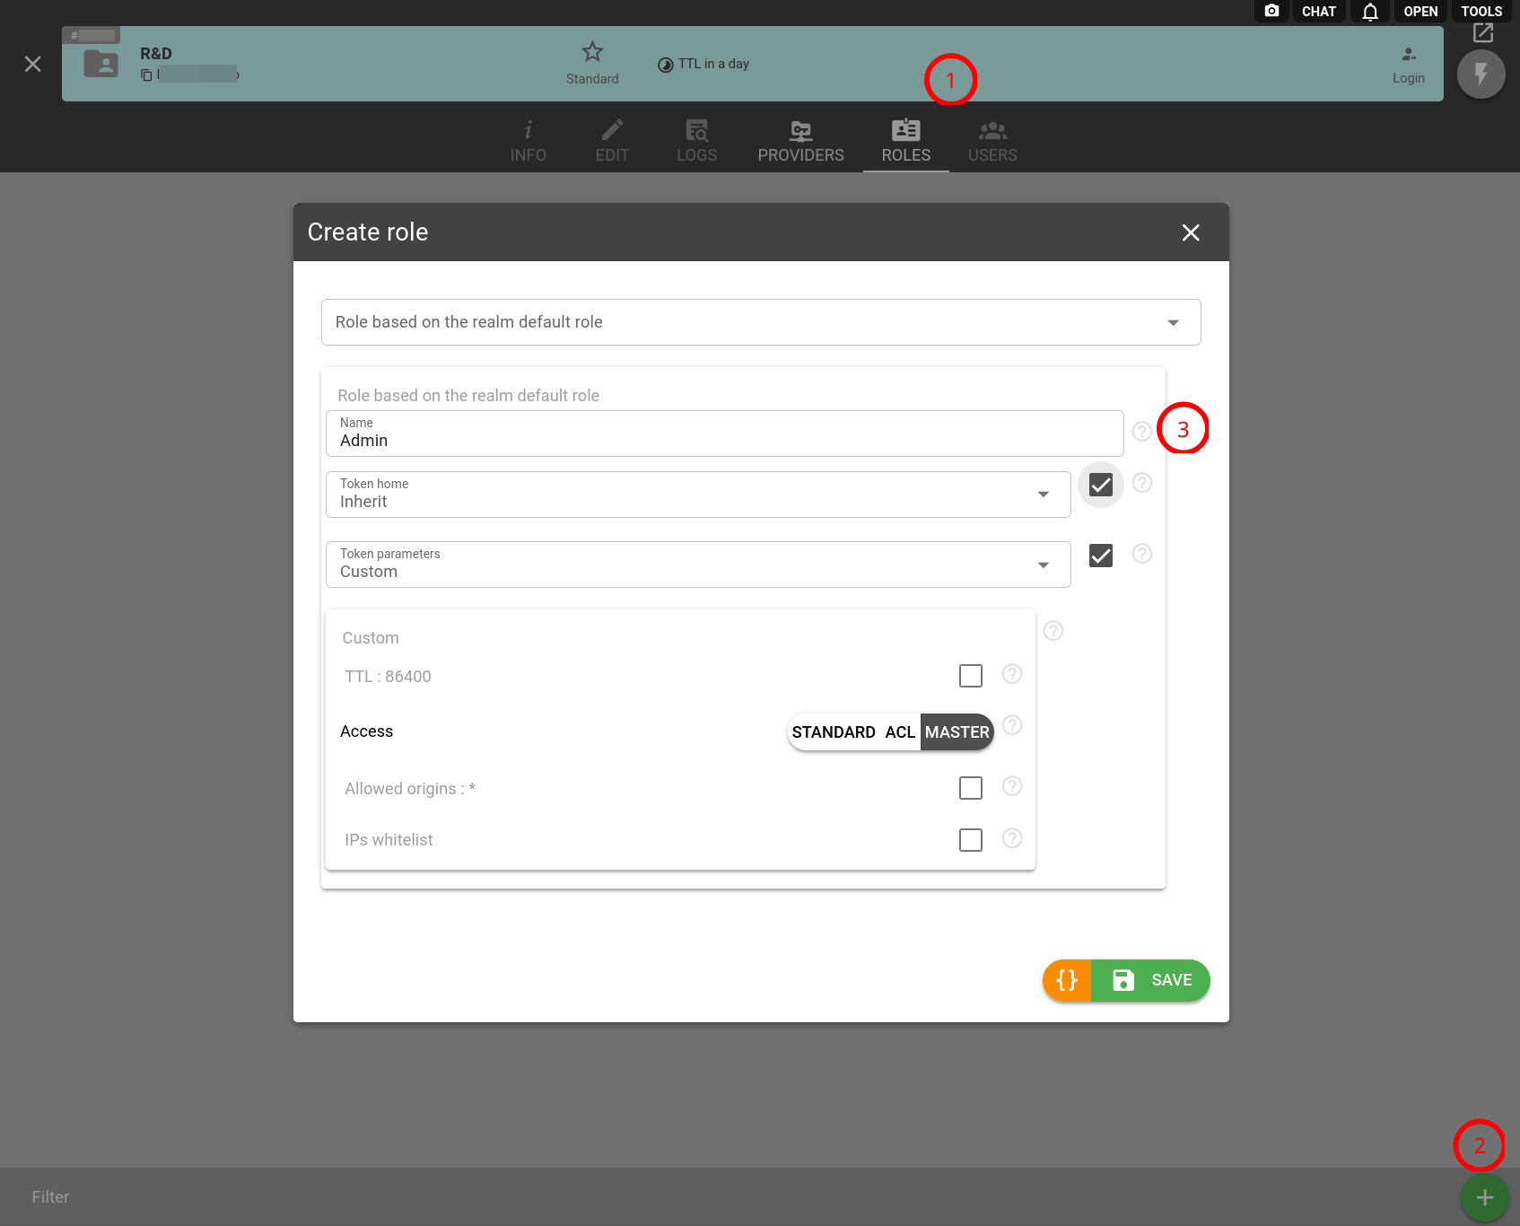The height and width of the screenshot is (1226, 1520).
Task: Select the STANDARD access option
Action: pyautogui.click(x=833, y=732)
